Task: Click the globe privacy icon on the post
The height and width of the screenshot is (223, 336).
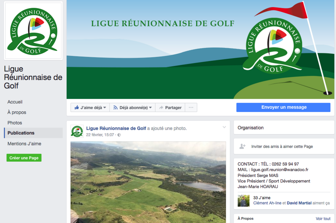Action: pyautogui.click(x=119, y=135)
